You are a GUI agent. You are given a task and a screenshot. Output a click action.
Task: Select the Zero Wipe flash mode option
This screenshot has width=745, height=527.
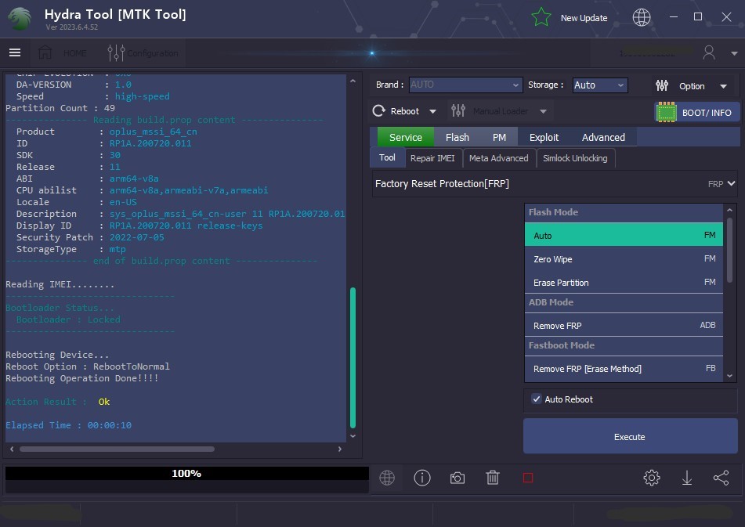click(624, 259)
